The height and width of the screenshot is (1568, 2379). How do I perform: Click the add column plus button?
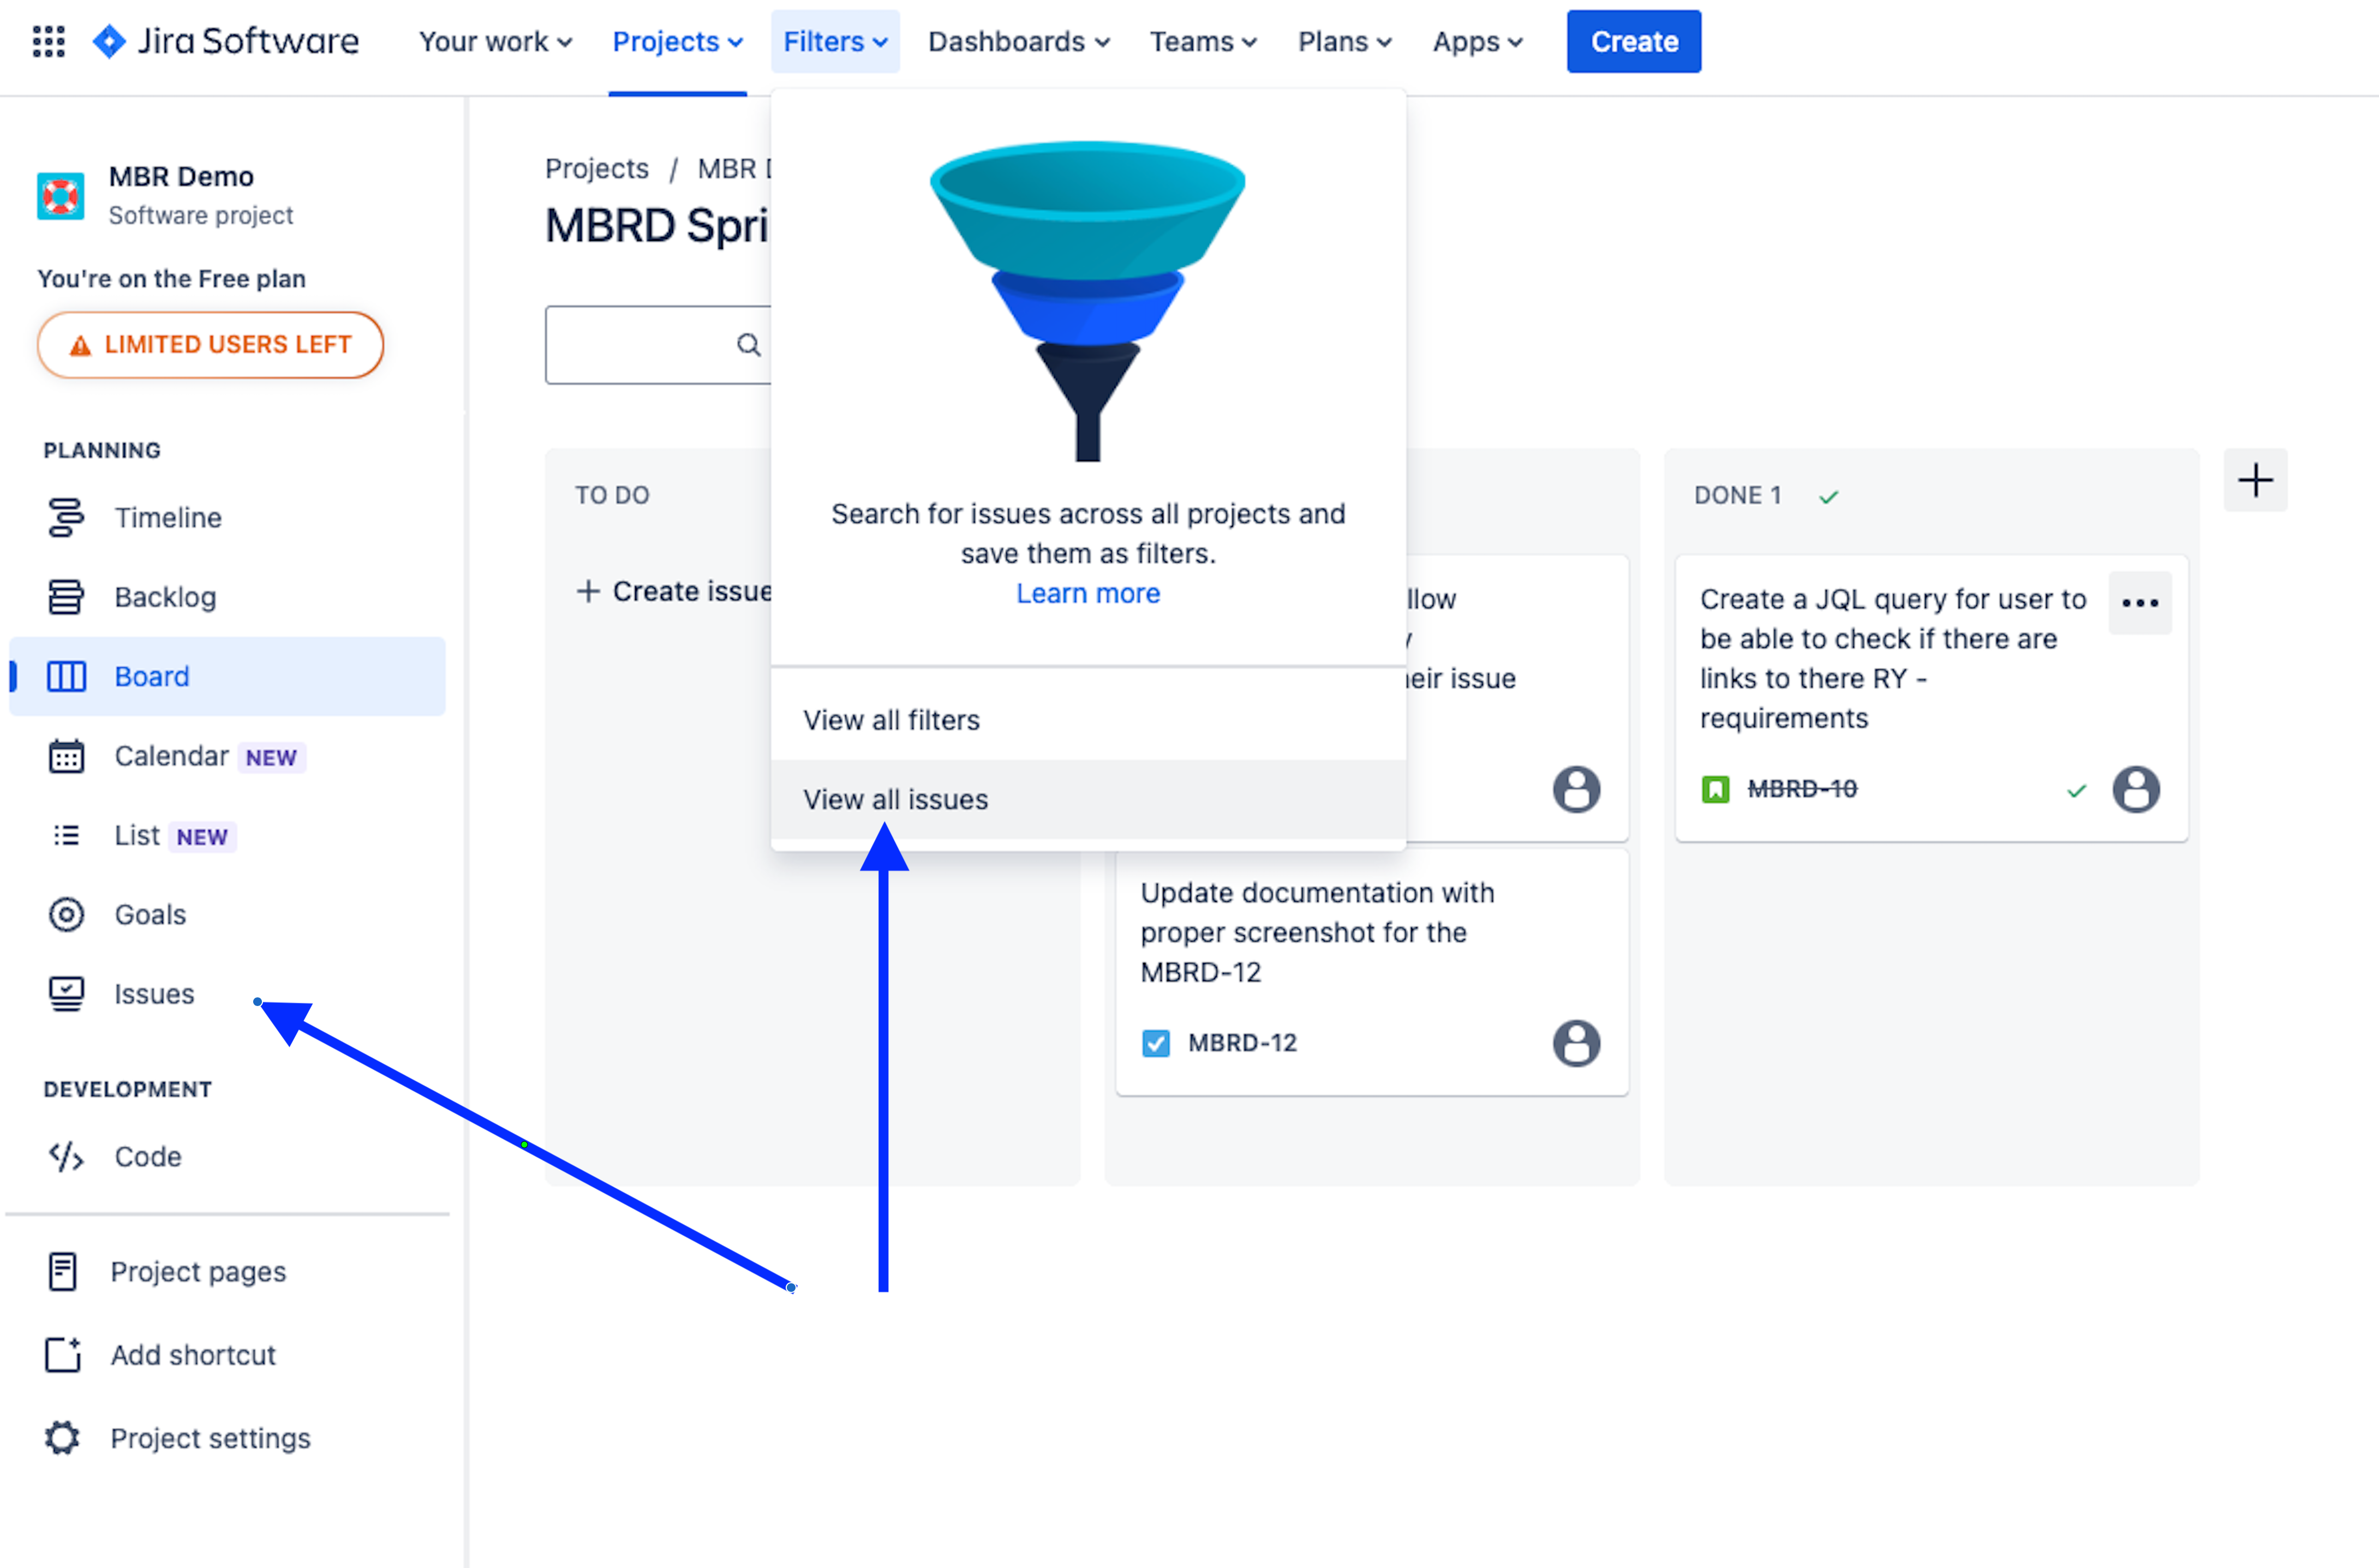tap(2254, 481)
